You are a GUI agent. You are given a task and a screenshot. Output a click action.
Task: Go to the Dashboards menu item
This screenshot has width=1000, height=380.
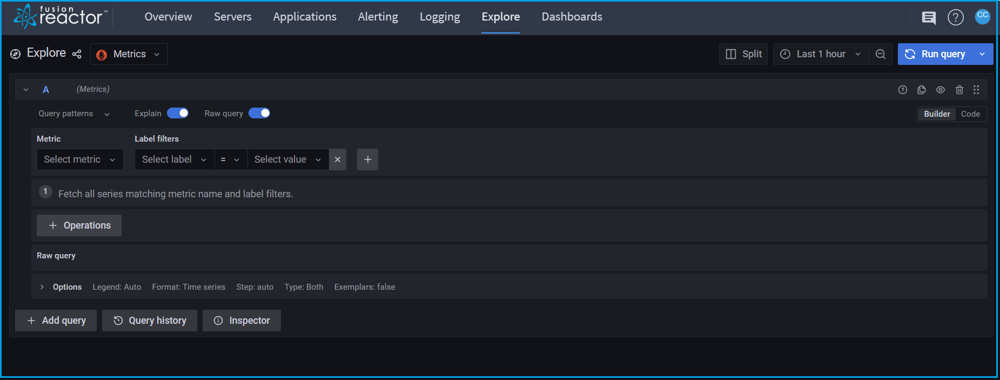[x=572, y=17]
